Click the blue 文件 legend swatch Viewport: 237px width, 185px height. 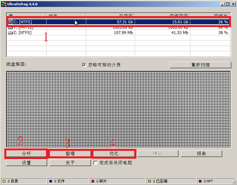click(51, 181)
